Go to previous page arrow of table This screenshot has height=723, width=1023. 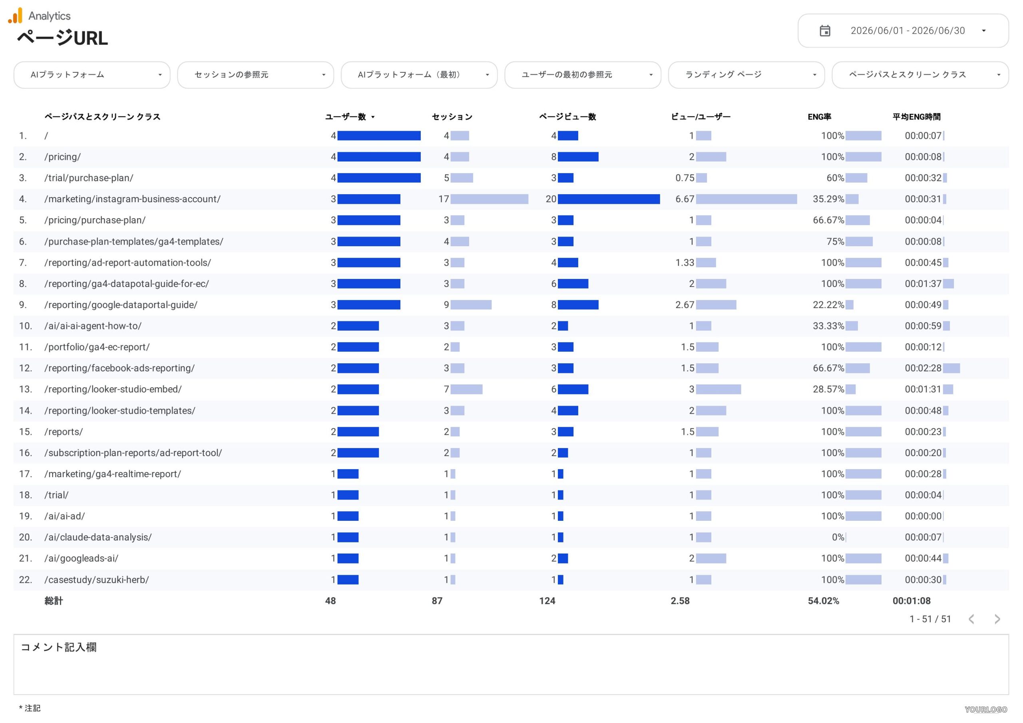pyautogui.click(x=971, y=619)
